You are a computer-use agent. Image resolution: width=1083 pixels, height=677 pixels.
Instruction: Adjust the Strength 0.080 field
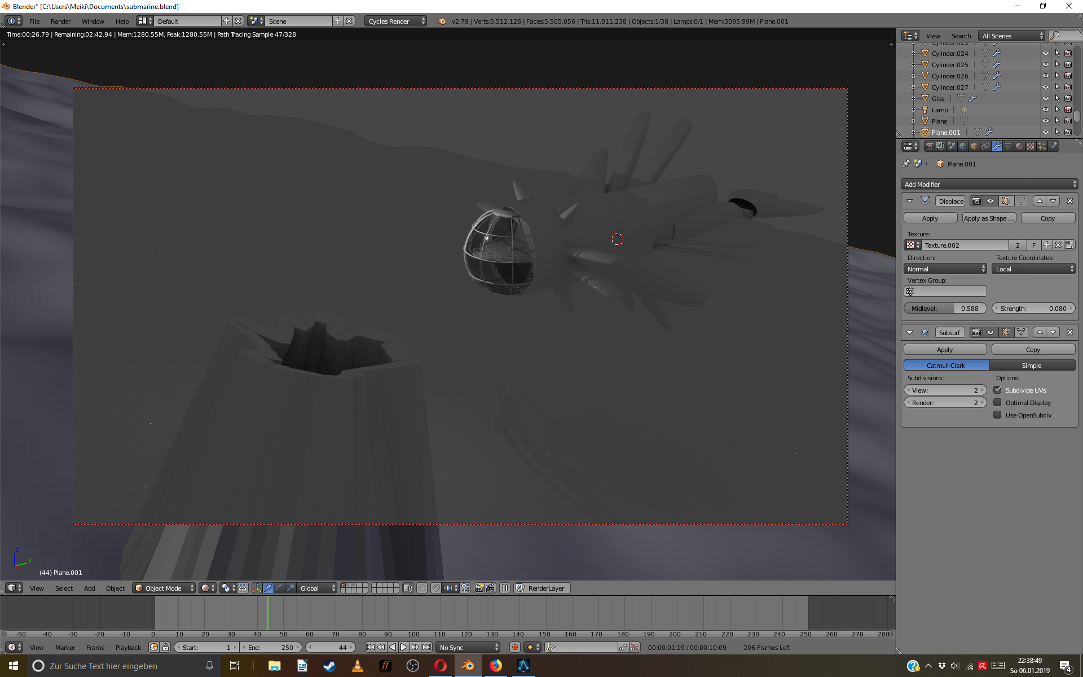click(1034, 308)
